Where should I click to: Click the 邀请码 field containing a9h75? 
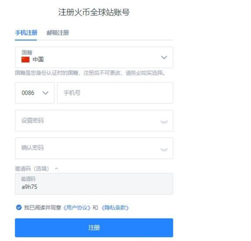pyautogui.click(x=94, y=184)
